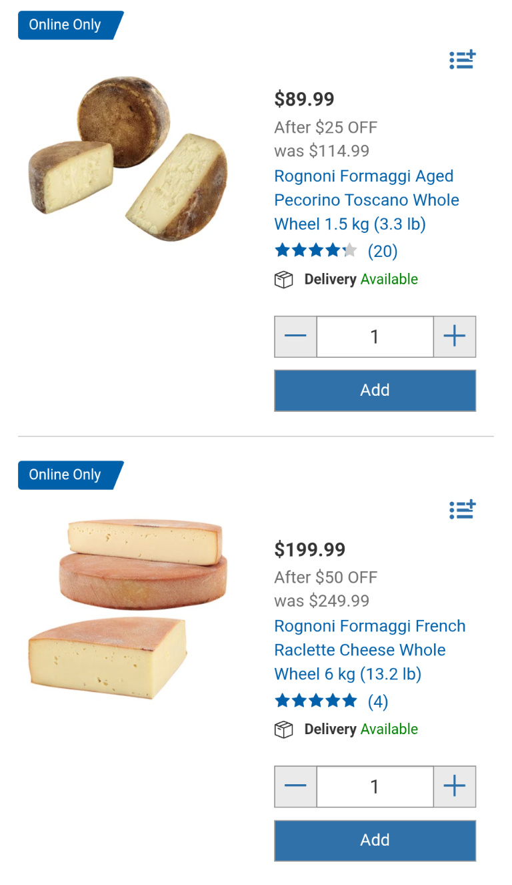Click Pecorino Toscano star rating
512x885 pixels.
click(x=315, y=251)
